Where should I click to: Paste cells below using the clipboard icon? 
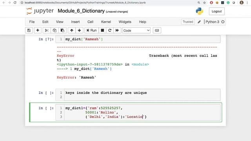tap(62, 31)
